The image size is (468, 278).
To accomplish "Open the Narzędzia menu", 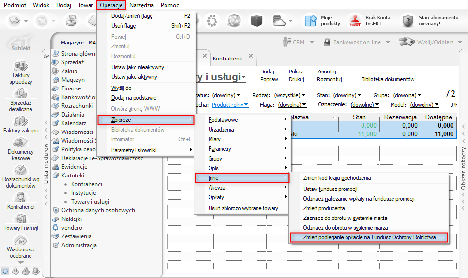I will tap(141, 5).
